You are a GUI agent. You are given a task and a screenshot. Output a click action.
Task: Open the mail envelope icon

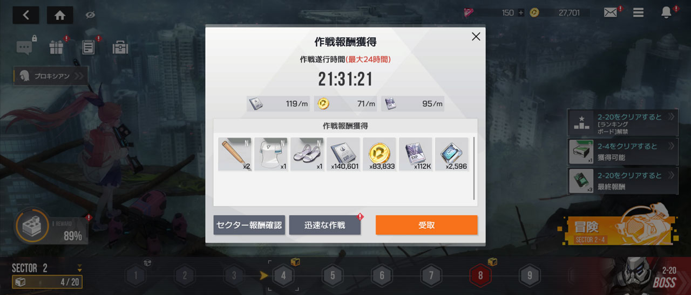611,12
